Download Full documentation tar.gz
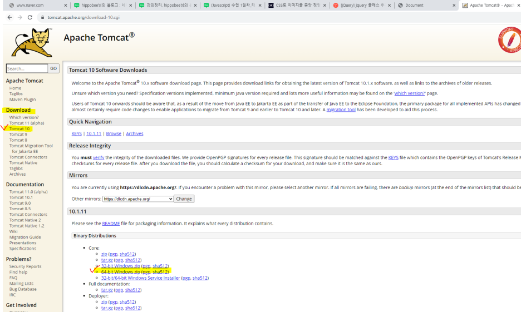 (x=107, y=290)
